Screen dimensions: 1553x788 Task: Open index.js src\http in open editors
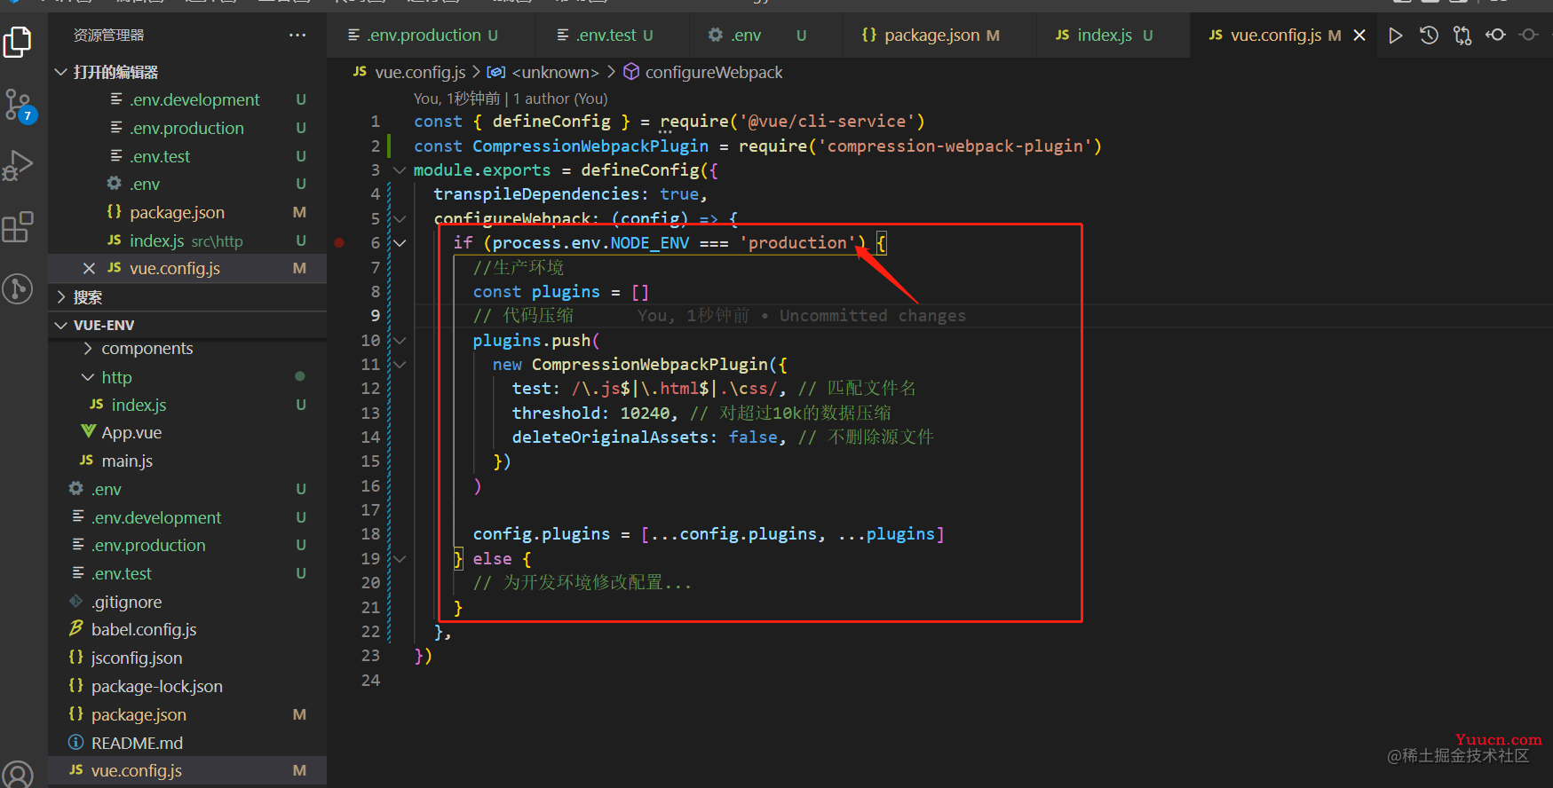pos(186,240)
